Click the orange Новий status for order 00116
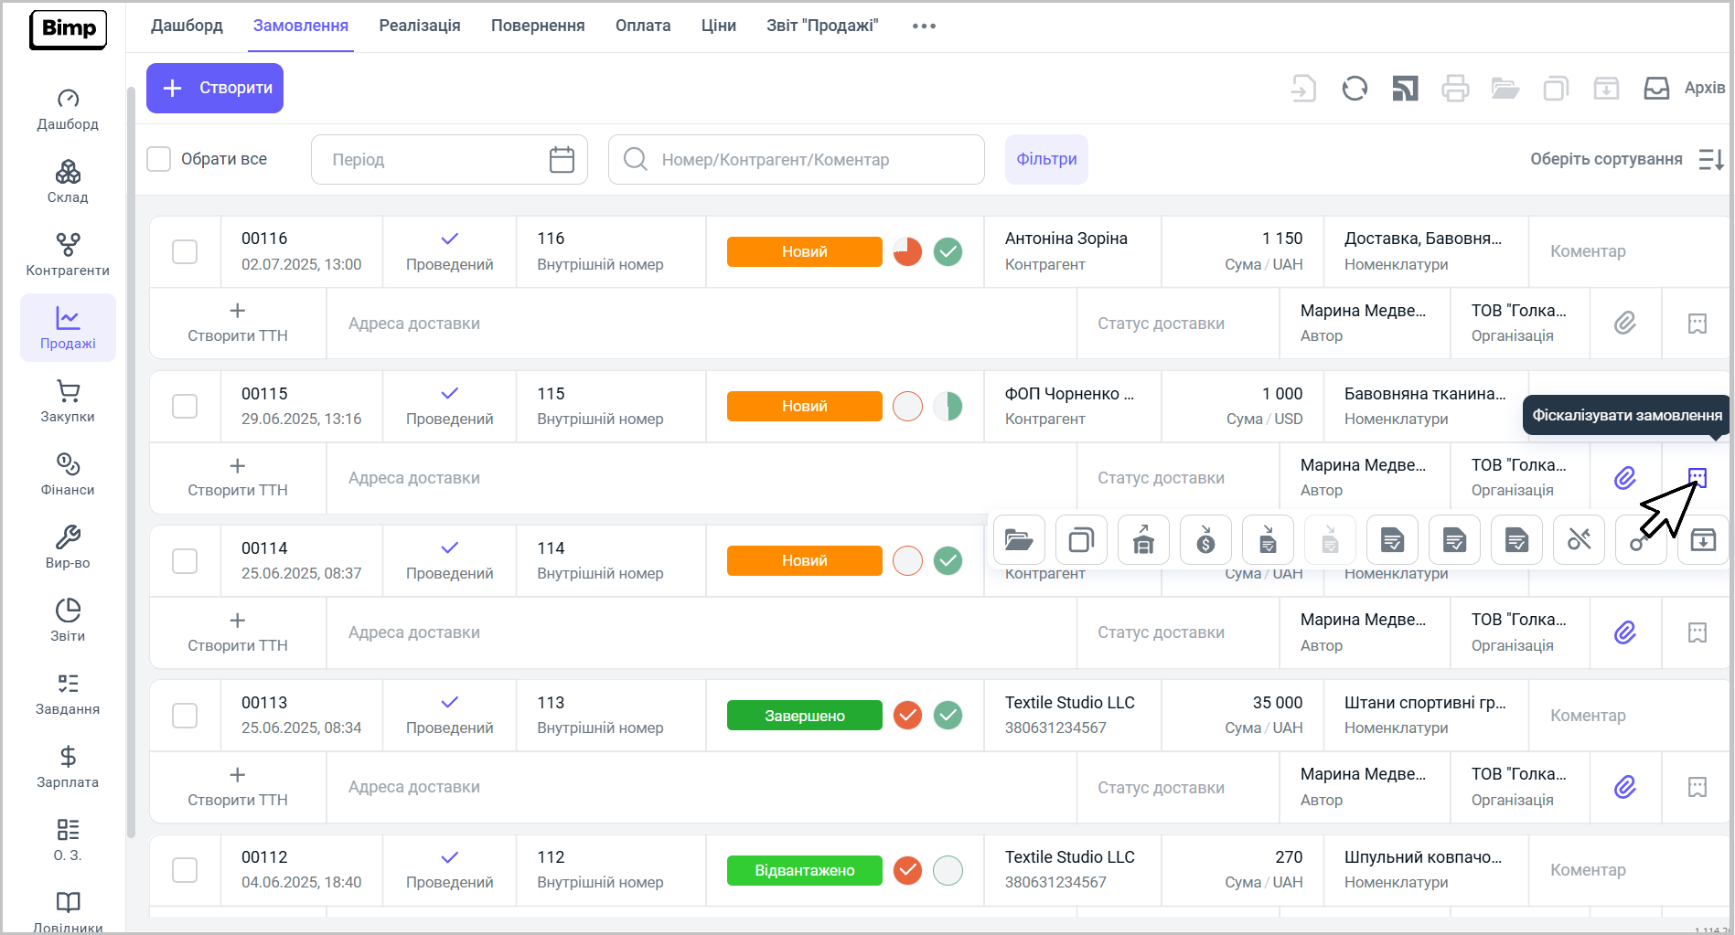 tap(804, 251)
